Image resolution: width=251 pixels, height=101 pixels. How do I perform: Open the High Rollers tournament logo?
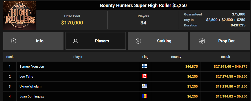[x=20, y=16]
